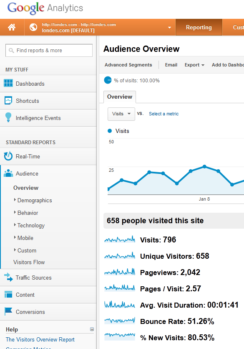244x349 pixels.
Task: Click the Pages / Visit sparkline
Action: [120, 288]
